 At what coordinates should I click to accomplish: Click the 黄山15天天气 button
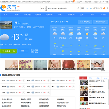85,22
